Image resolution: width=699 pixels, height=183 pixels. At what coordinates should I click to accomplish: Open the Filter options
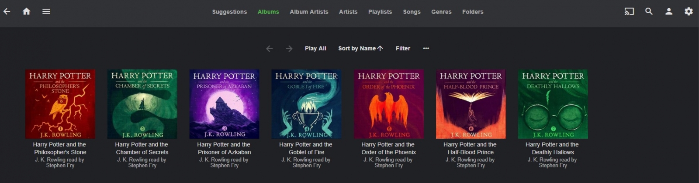point(403,48)
